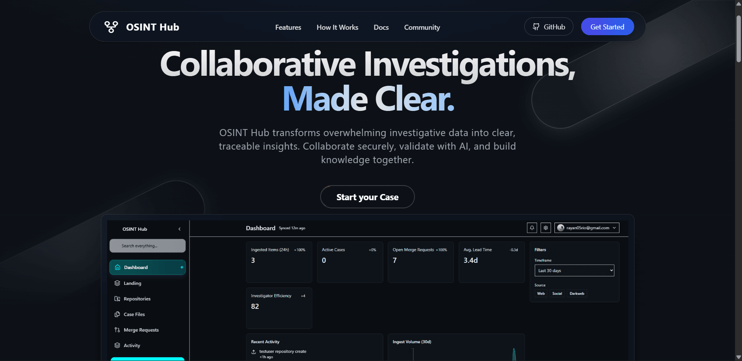Open the Repositories section via folder icon

click(118, 298)
